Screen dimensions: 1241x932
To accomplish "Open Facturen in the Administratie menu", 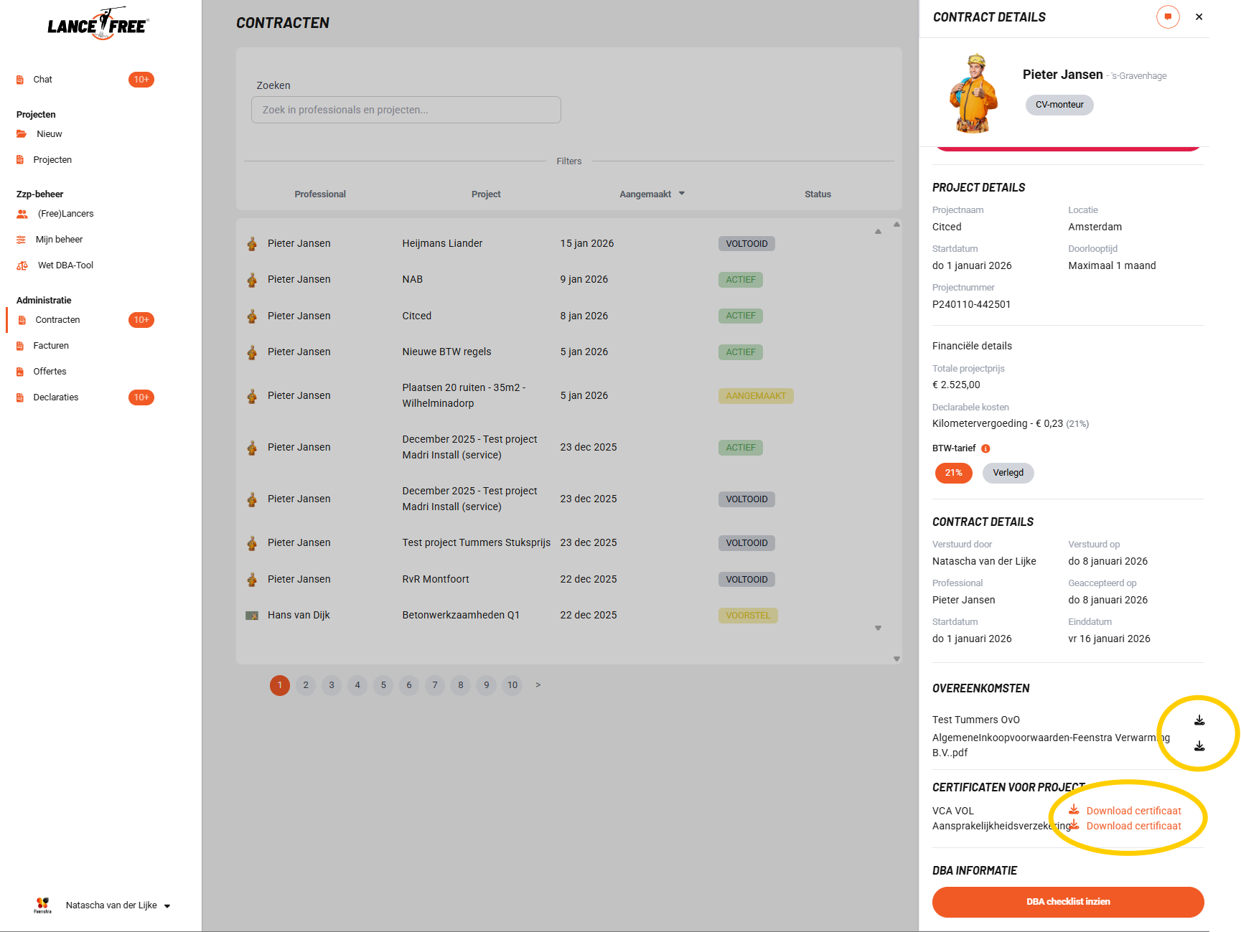I will click(51, 346).
